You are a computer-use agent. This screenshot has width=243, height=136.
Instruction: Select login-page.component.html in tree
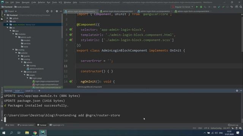(x=46, y=81)
